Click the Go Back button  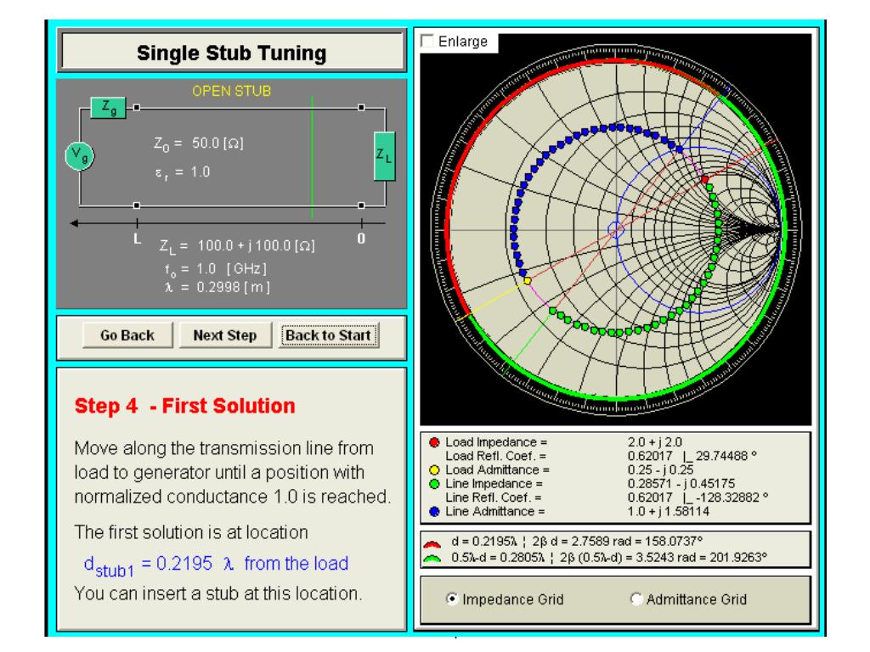pyautogui.click(x=127, y=335)
